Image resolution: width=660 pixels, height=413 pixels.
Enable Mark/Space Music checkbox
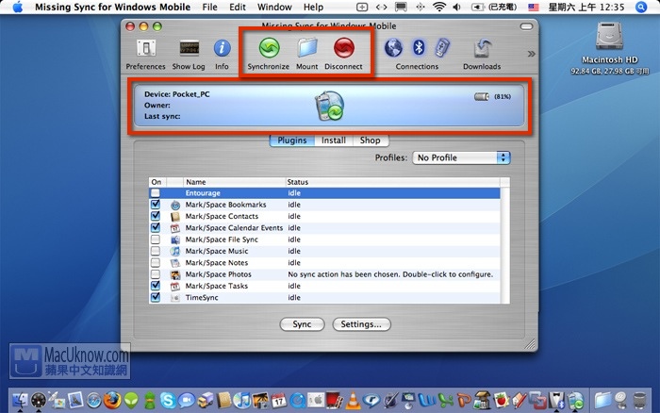pyautogui.click(x=156, y=251)
